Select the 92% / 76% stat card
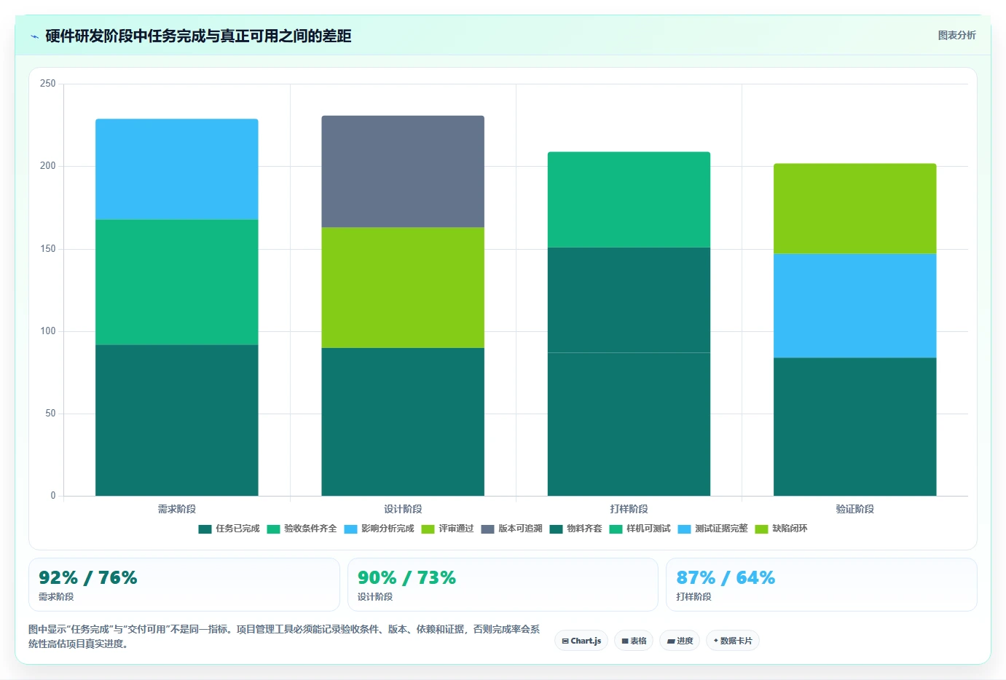Image resolution: width=1006 pixels, height=680 pixels. tap(184, 585)
